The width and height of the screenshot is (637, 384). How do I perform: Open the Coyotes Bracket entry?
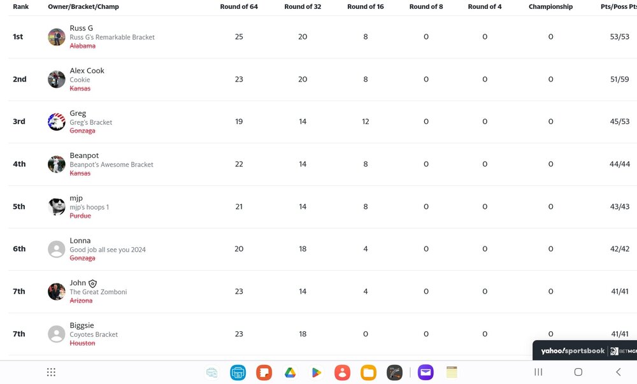tap(94, 334)
